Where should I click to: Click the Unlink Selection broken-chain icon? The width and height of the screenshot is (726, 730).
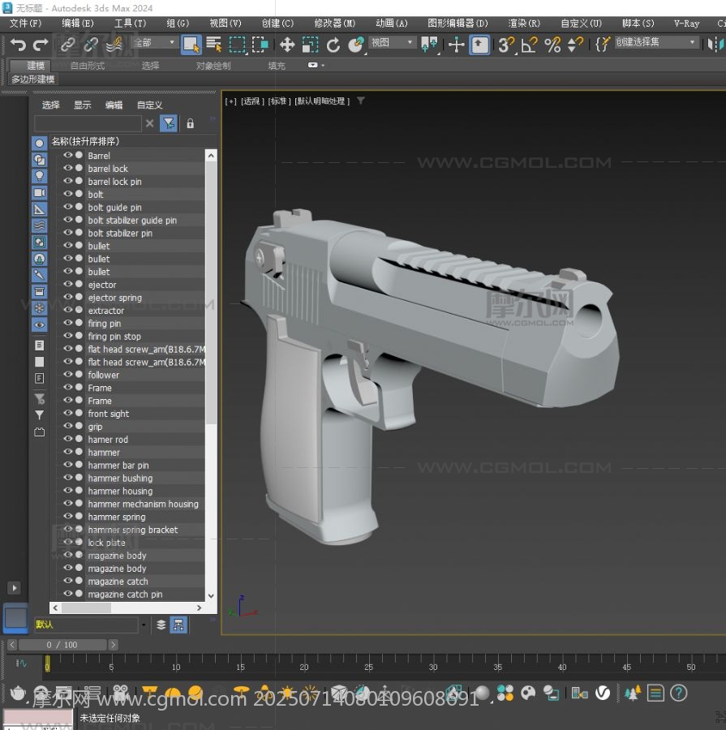[91, 45]
